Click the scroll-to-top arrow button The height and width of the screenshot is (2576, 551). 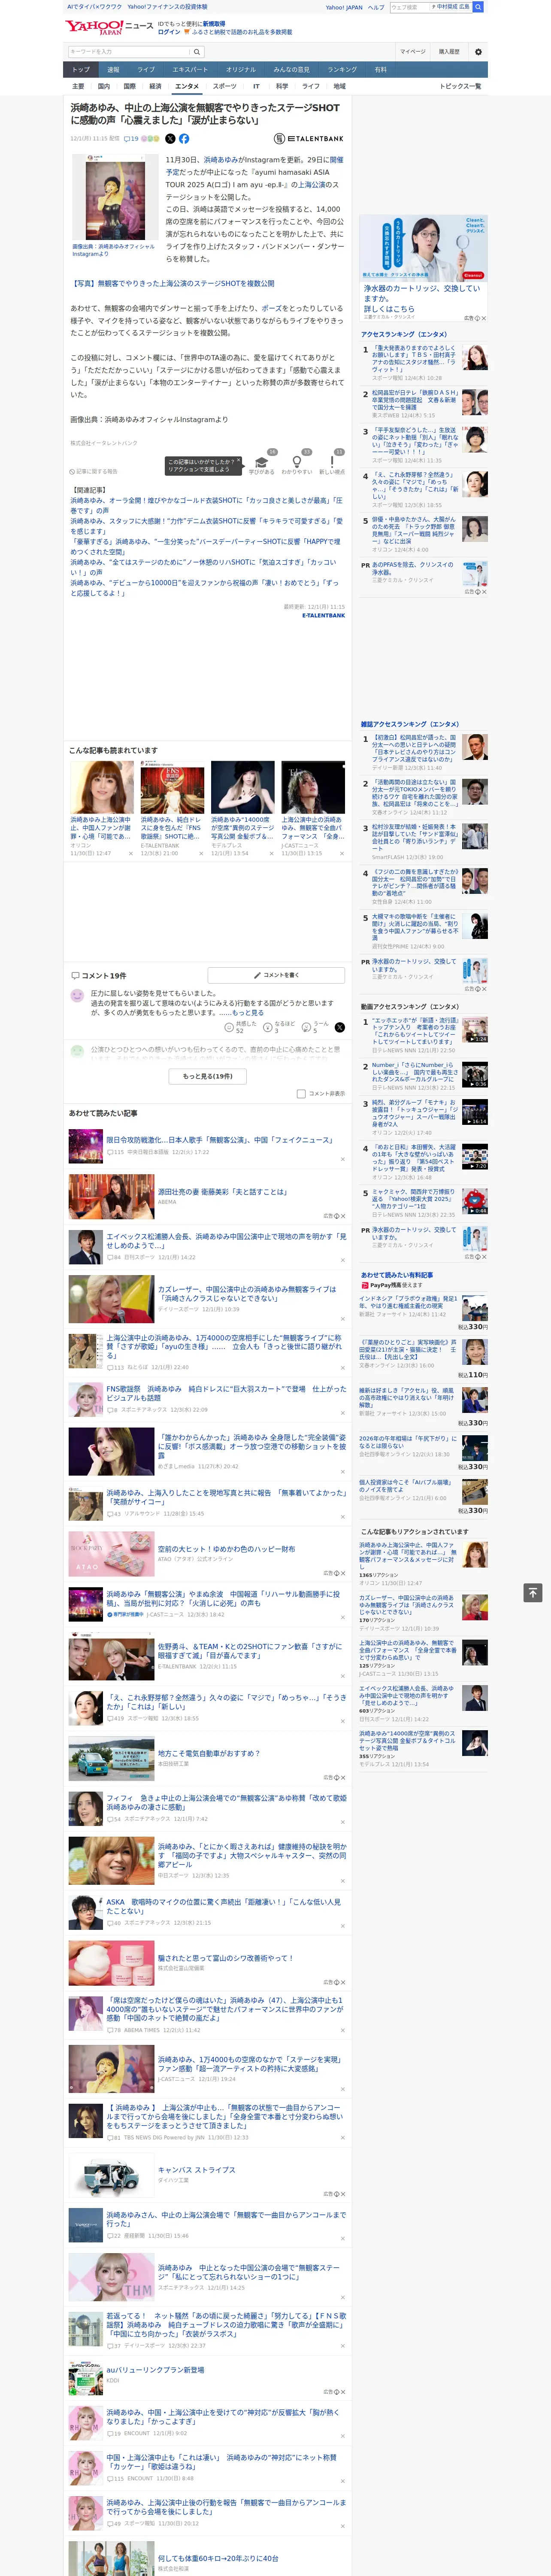pyautogui.click(x=533, y=1592)
